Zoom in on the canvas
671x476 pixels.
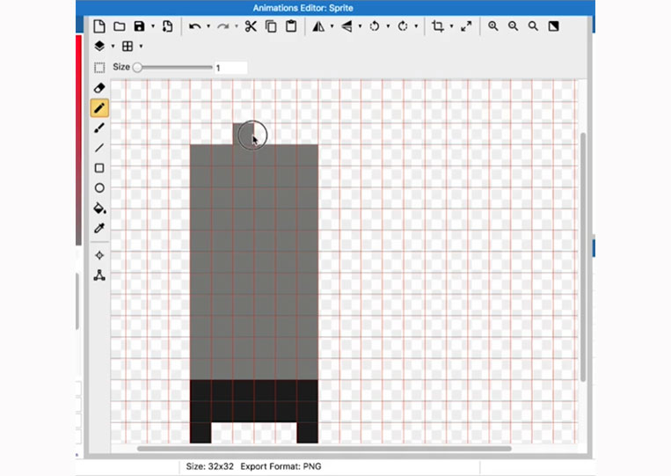493,26
